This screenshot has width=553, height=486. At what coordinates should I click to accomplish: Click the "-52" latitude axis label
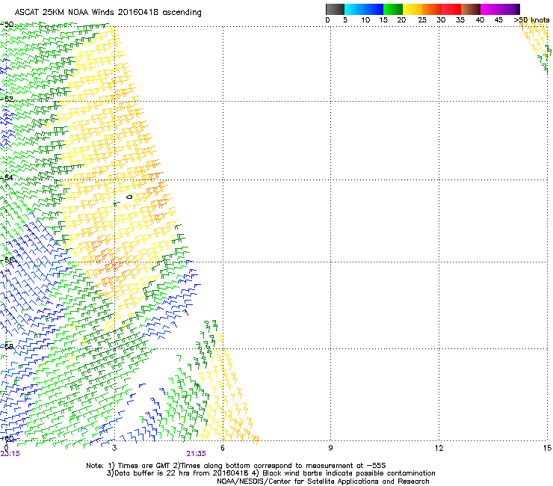click(x=7, y=99)
